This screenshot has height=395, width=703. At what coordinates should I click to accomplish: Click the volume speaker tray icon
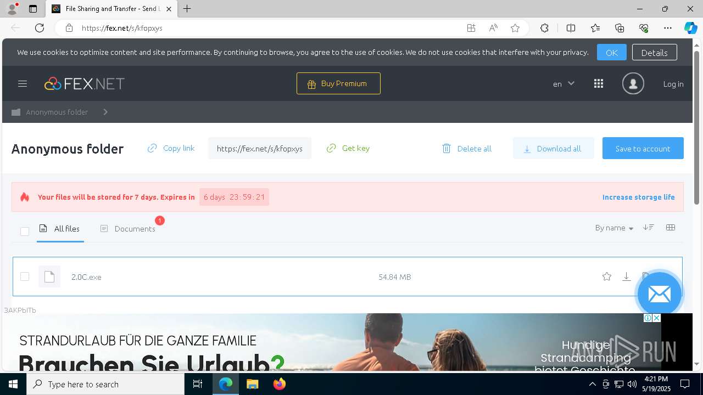click(632, 384)
